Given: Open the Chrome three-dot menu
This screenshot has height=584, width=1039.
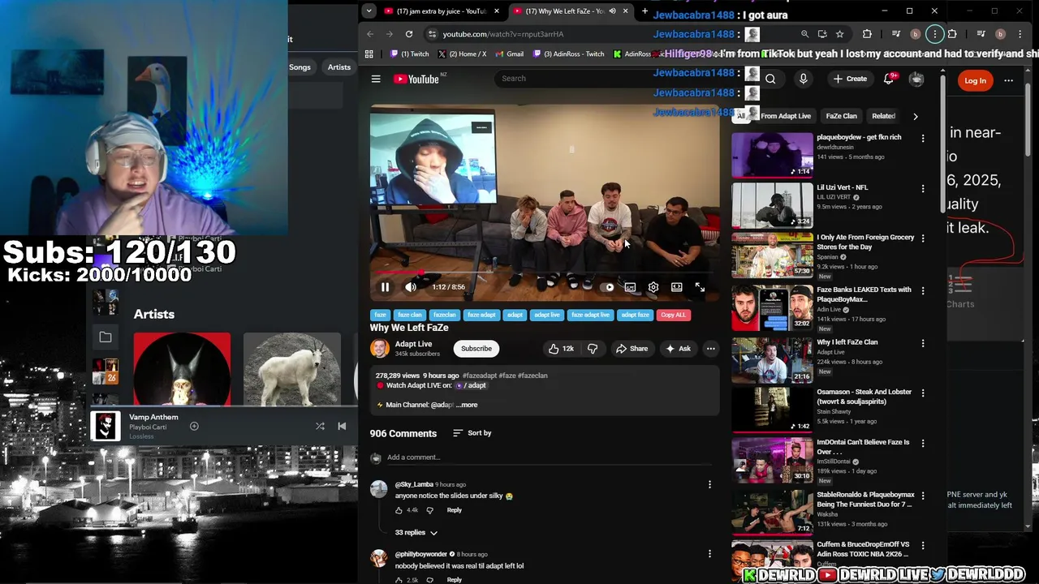Looking at the screenshot, I should [x=935, y=34].
